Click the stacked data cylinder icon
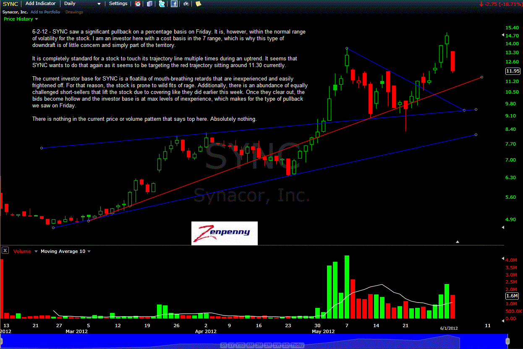Viewport: 523px width, 349px height. [150, 4]
